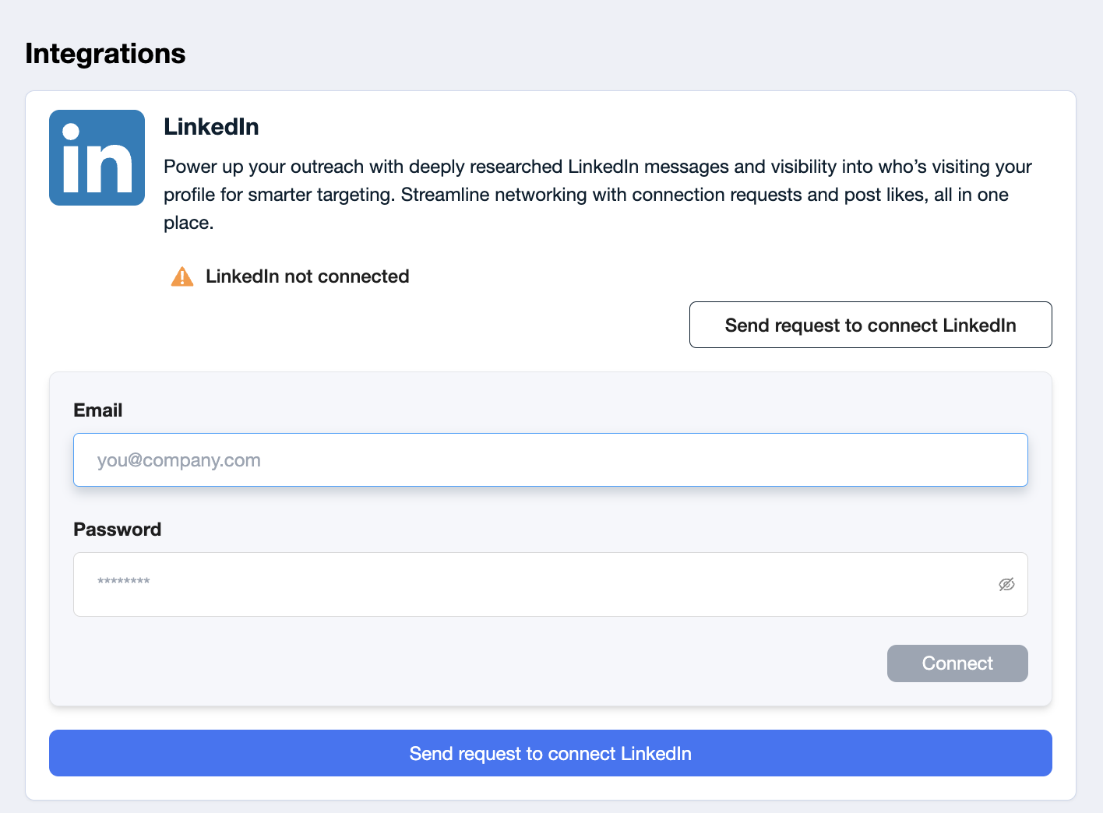1103x813 pixels.
Task: Click the LinkedIn not connected status text
Action: (x=307, y=276)
